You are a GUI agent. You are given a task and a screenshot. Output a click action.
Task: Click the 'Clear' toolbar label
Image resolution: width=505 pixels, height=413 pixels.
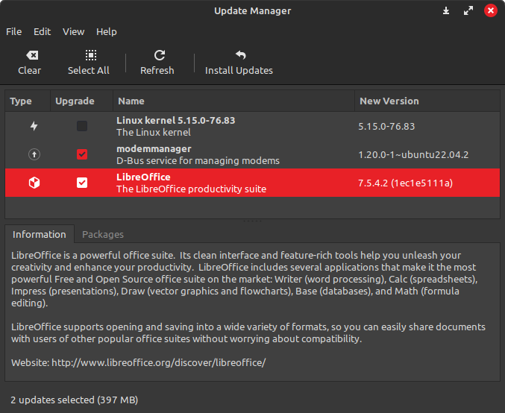point(30,71)
